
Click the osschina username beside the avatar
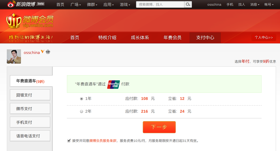[32, 53]
